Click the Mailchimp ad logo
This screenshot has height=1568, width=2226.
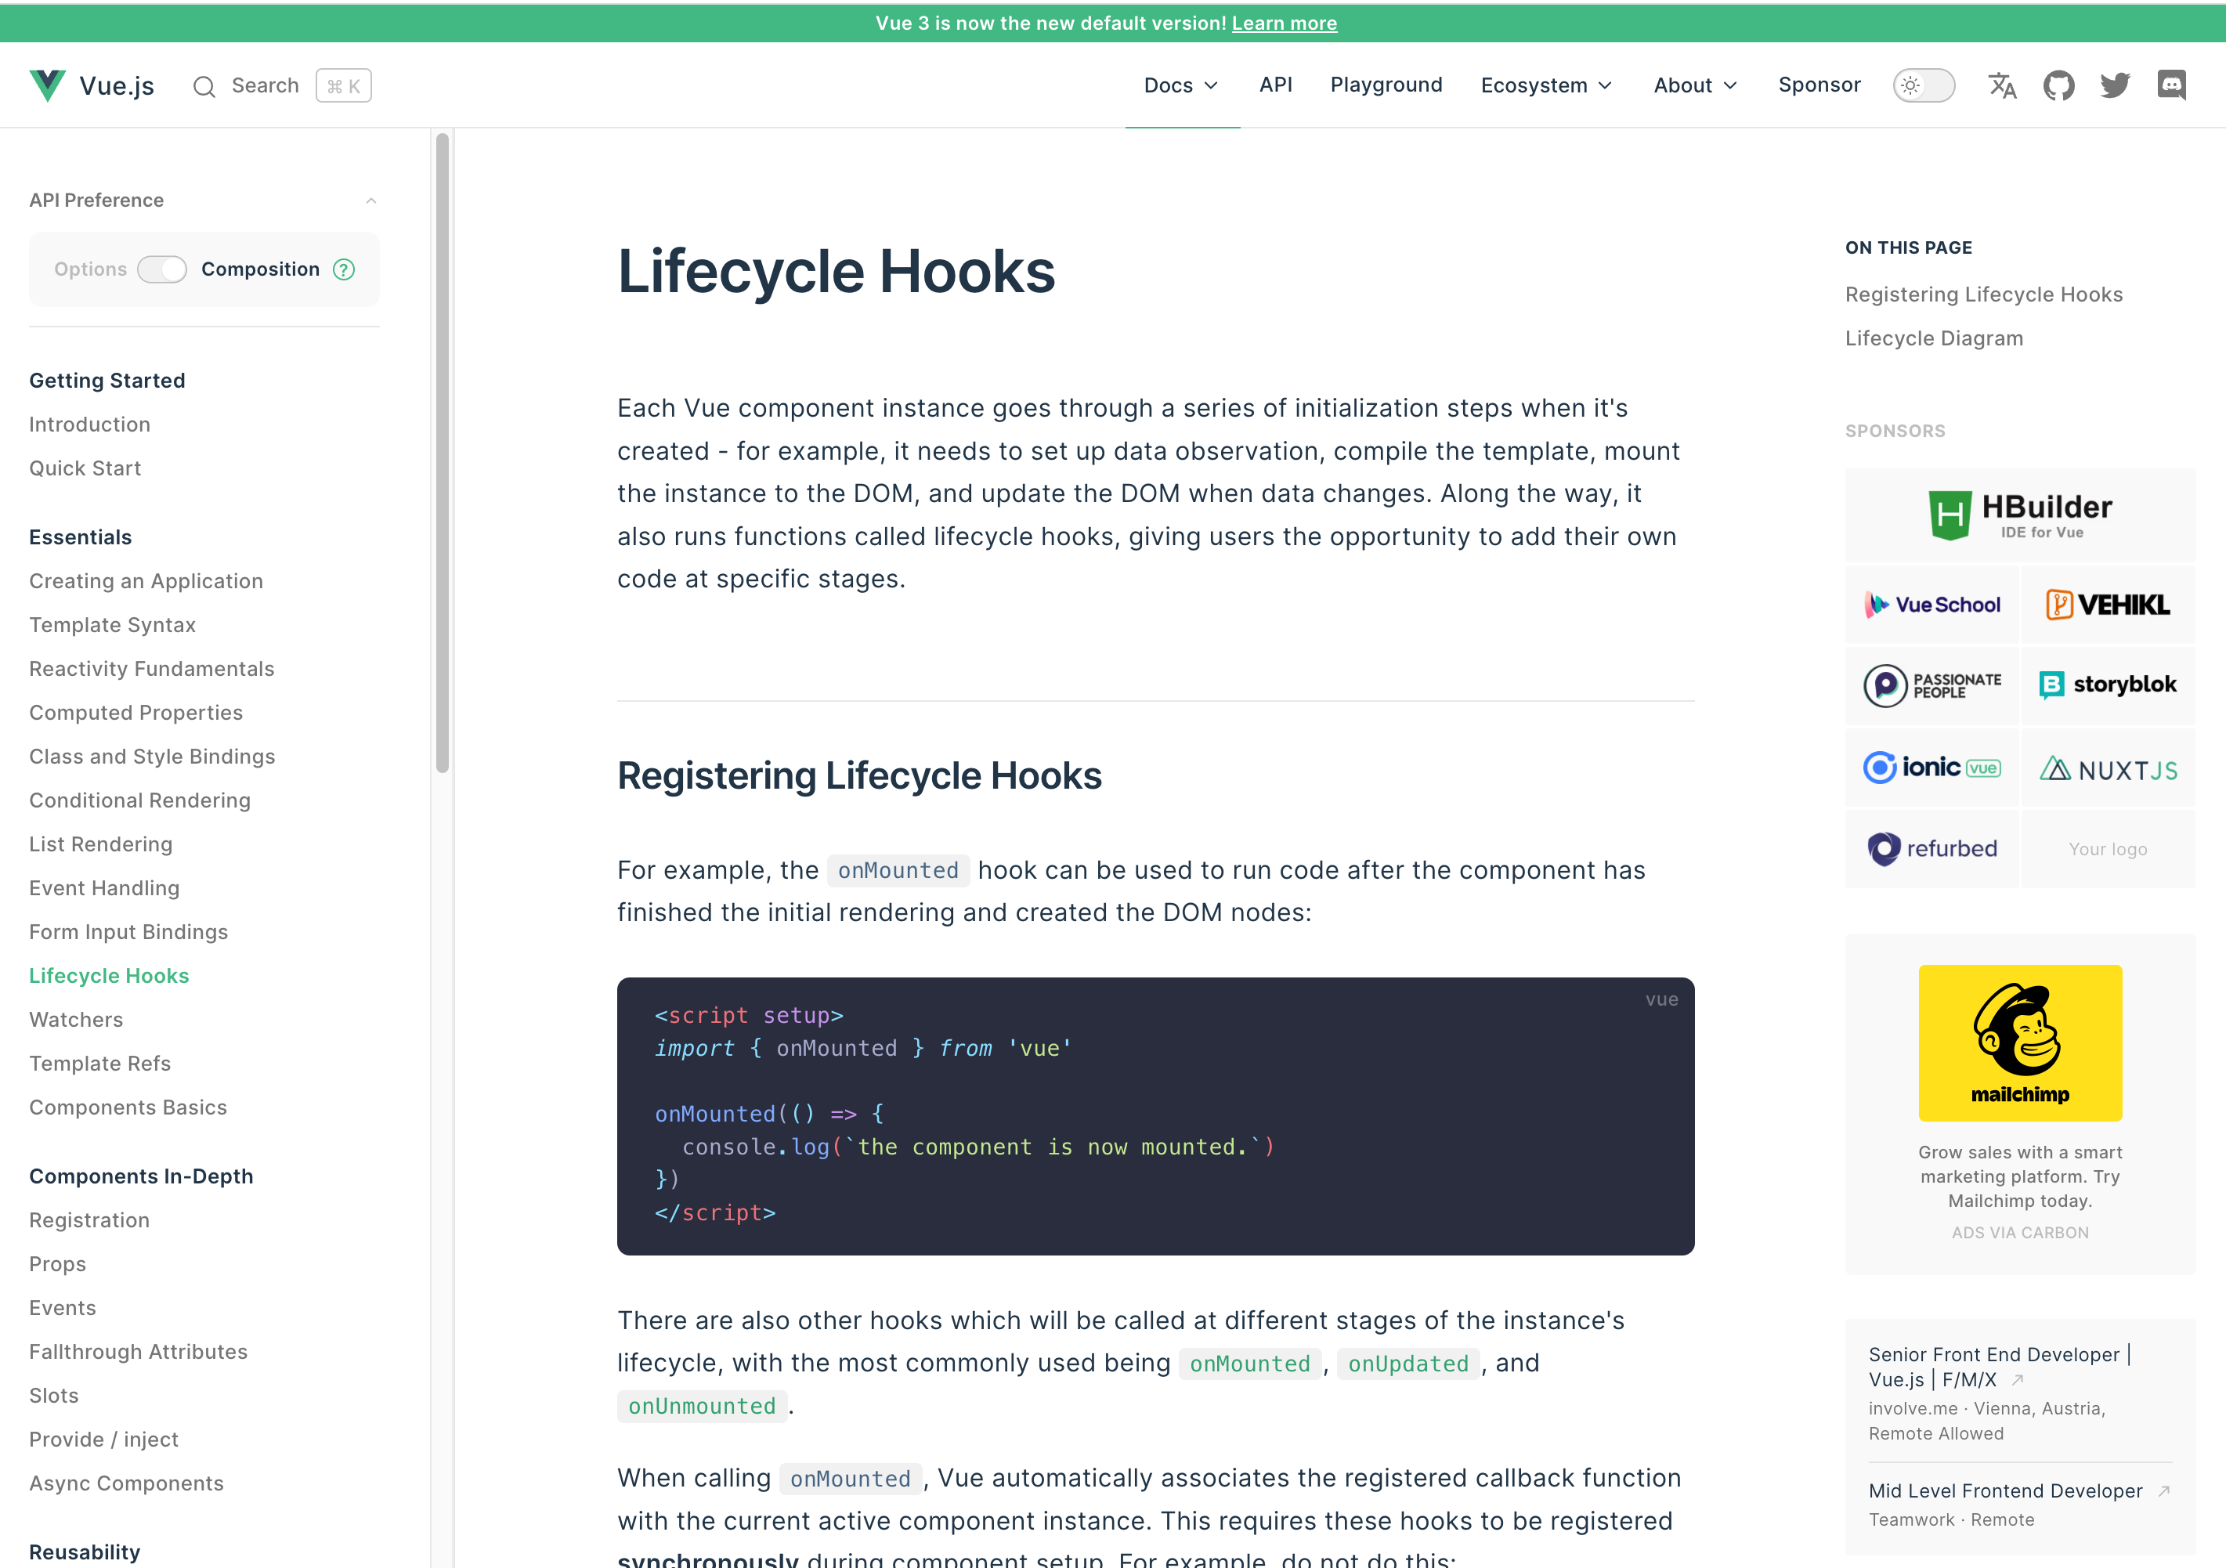2019,1042
